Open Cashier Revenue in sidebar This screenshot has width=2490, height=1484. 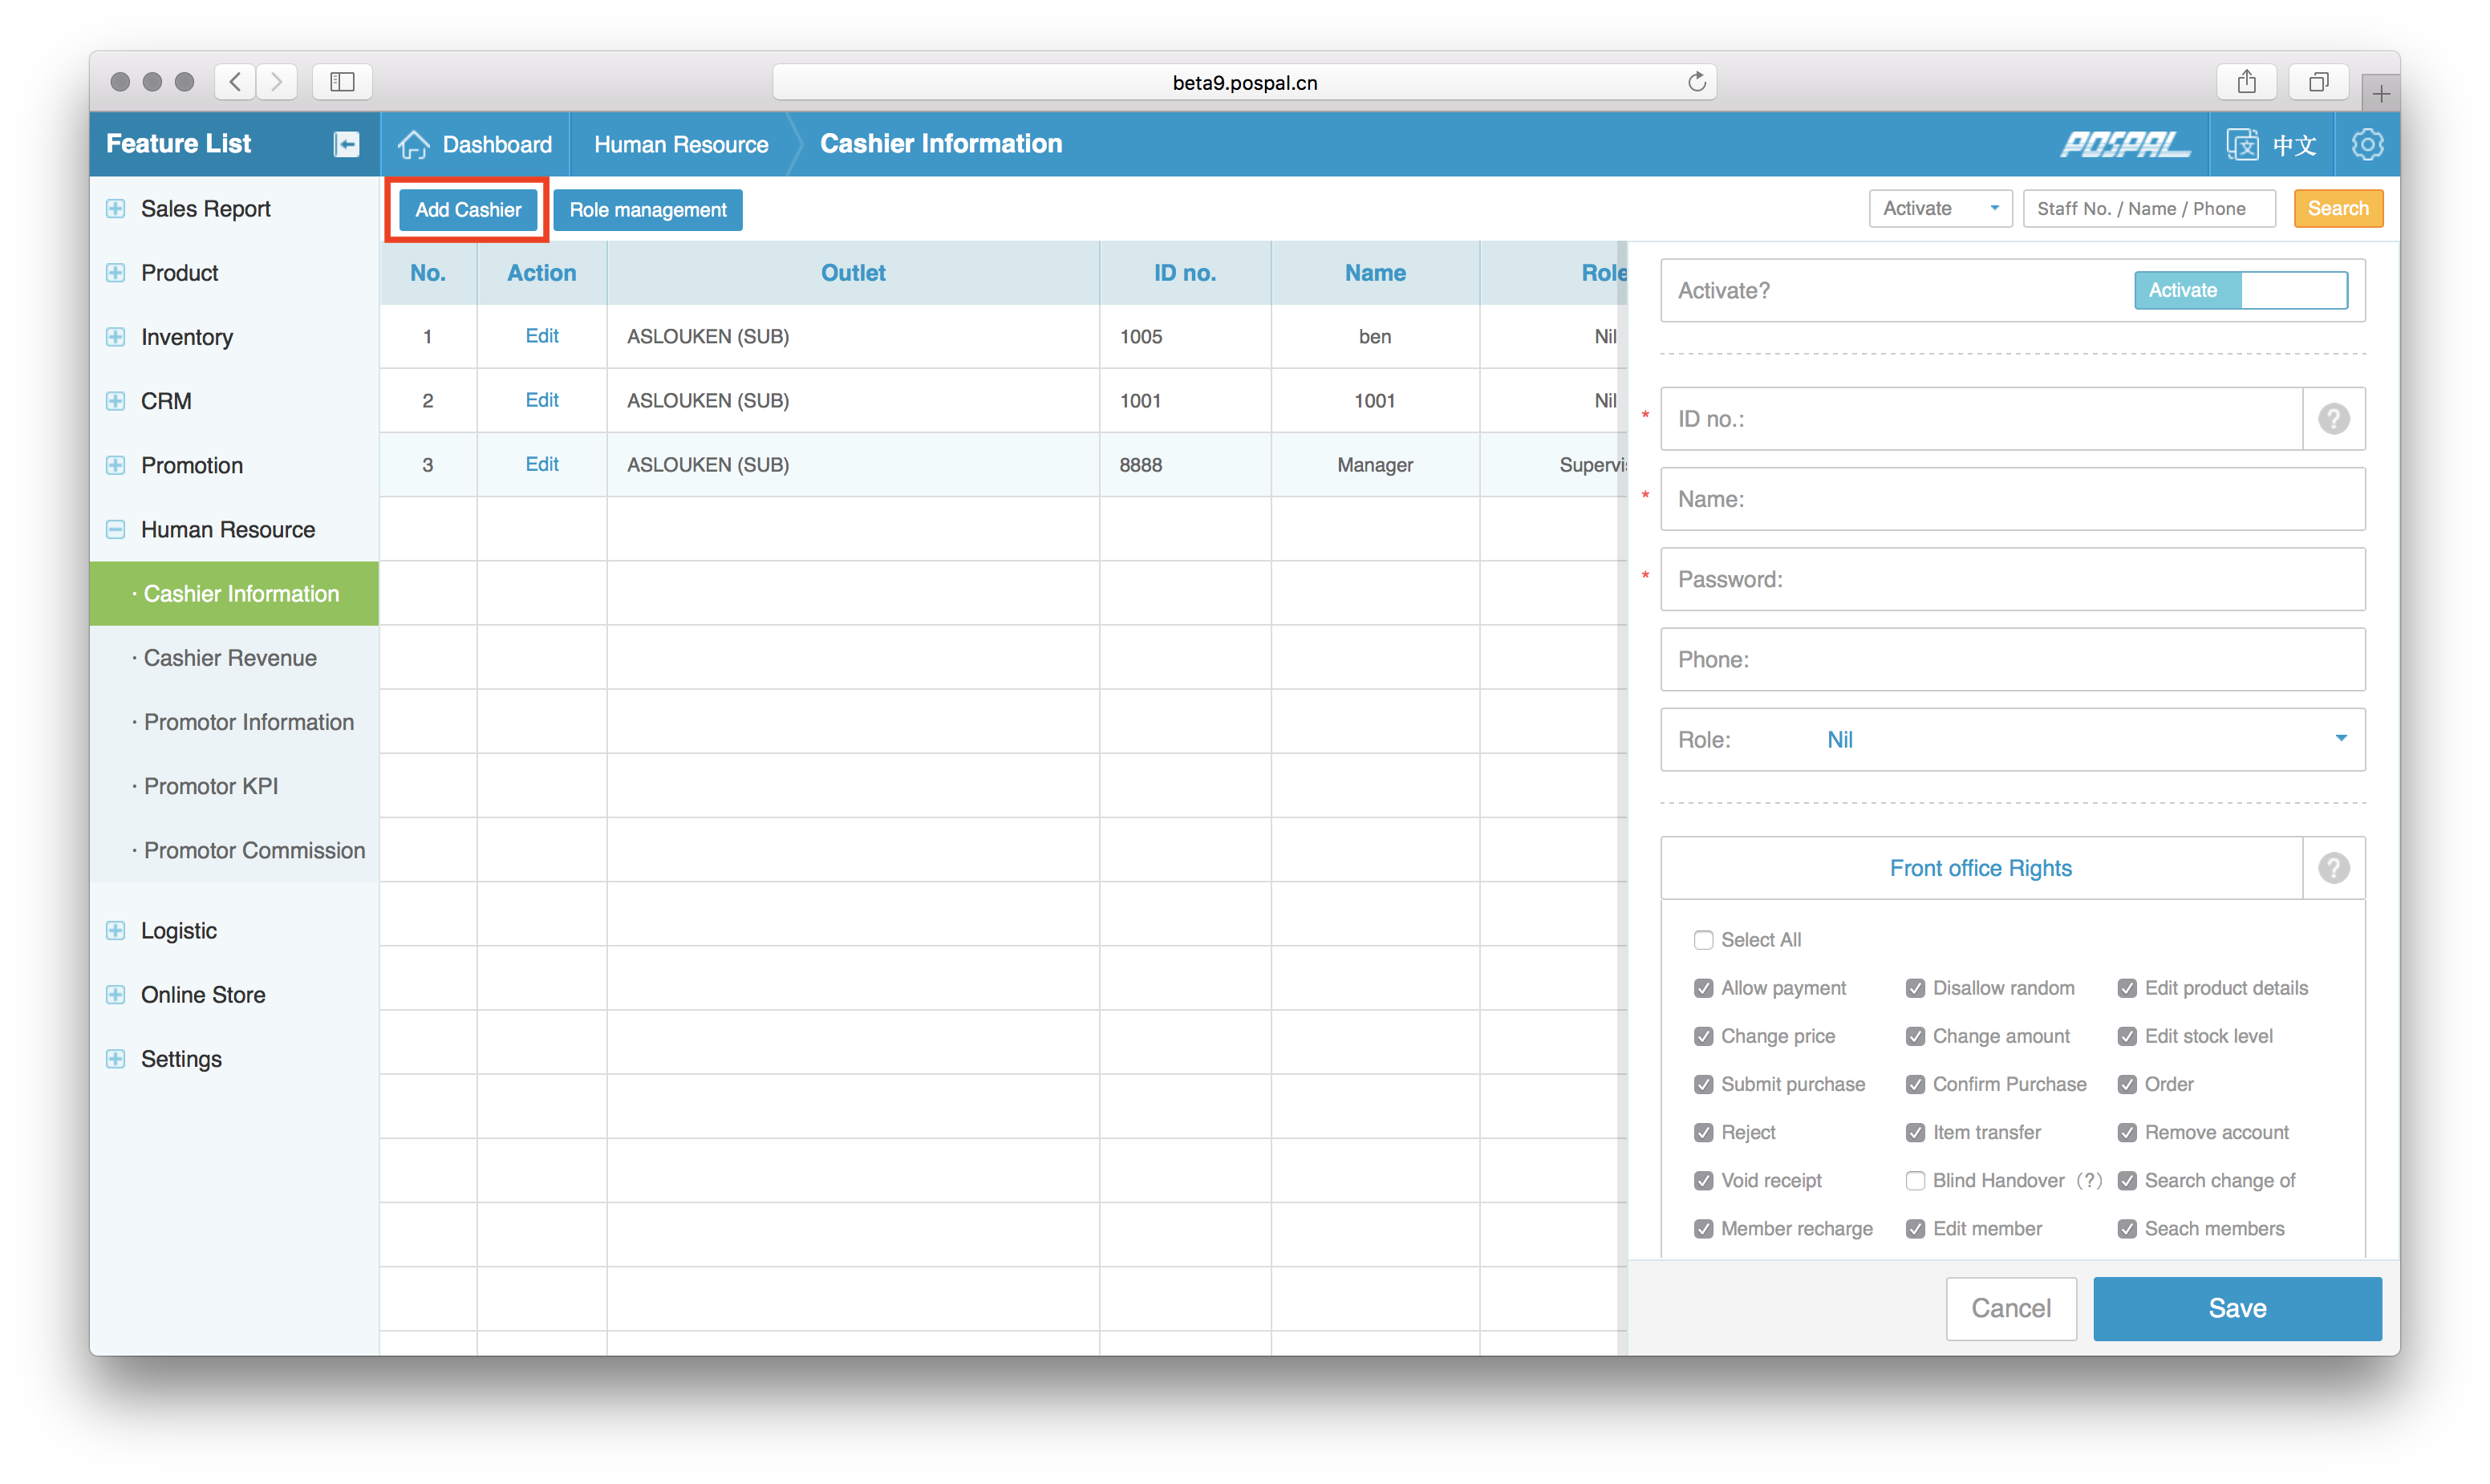[x=230, y=658]
